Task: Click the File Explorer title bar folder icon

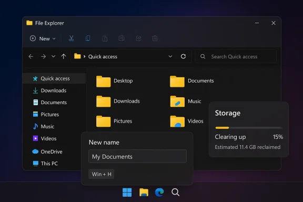Action: [29, 23]
